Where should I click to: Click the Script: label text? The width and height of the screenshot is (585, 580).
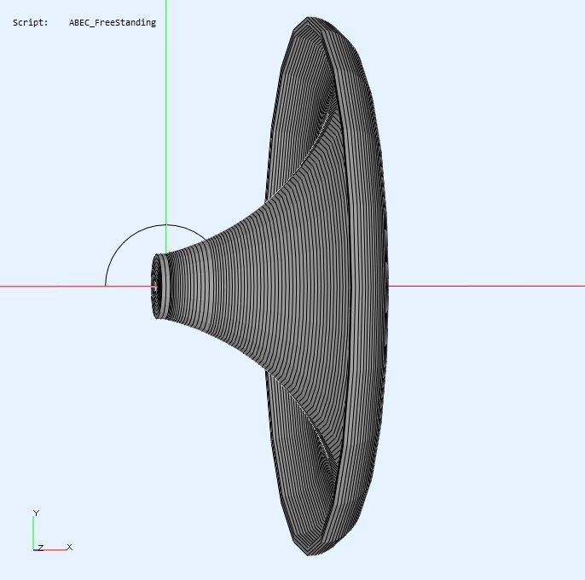(31, 23)
